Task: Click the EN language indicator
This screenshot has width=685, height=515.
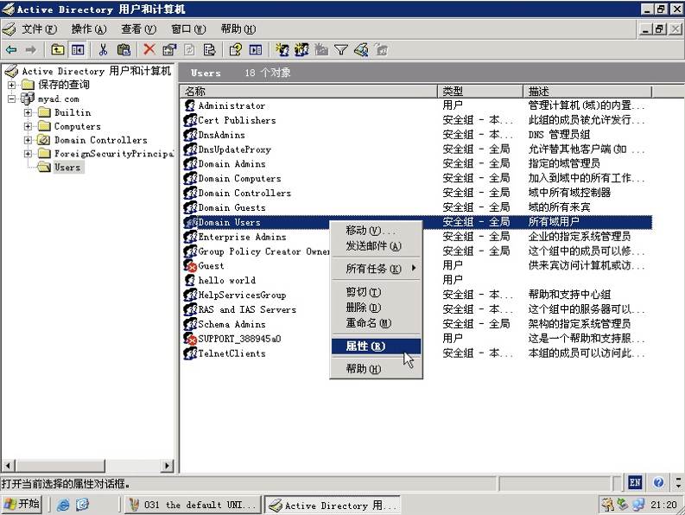Action: tap(635, 483)
